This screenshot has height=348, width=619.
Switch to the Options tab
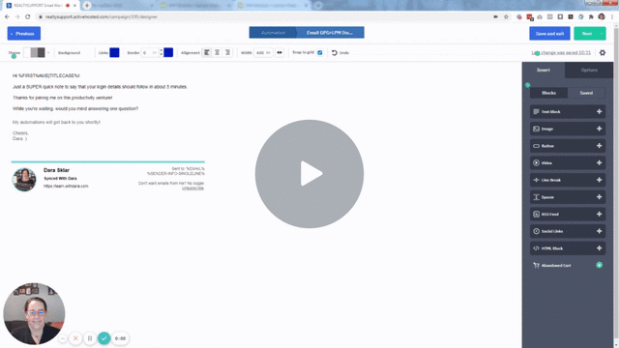[589, 70]
